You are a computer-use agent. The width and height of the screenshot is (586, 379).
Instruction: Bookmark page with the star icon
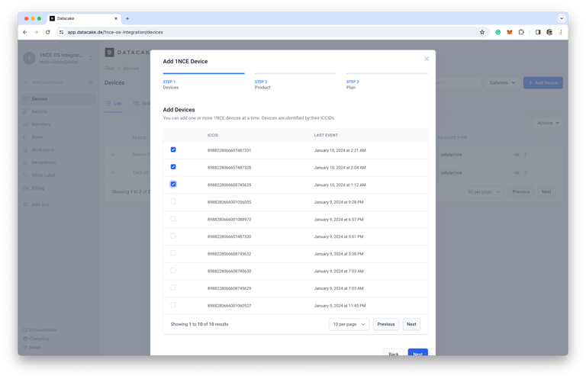(x=482, y=32)
